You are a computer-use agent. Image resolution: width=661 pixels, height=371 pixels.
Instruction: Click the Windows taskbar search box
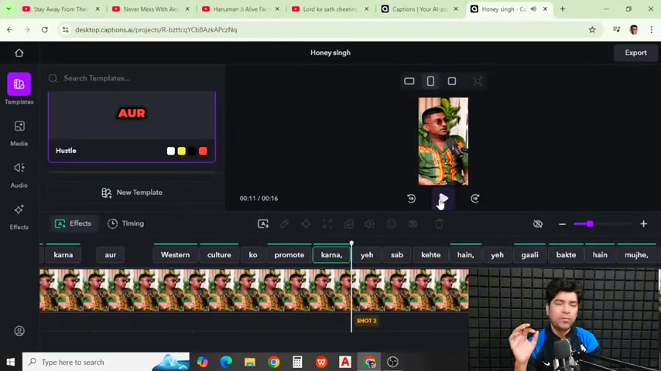(106, 362)
